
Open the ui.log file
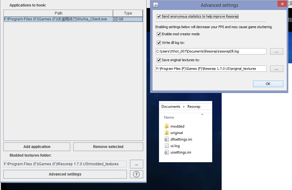[175, 146]
